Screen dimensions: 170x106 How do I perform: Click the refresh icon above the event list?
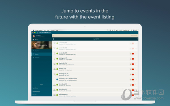pyautogui.click(x=54, y=36)
